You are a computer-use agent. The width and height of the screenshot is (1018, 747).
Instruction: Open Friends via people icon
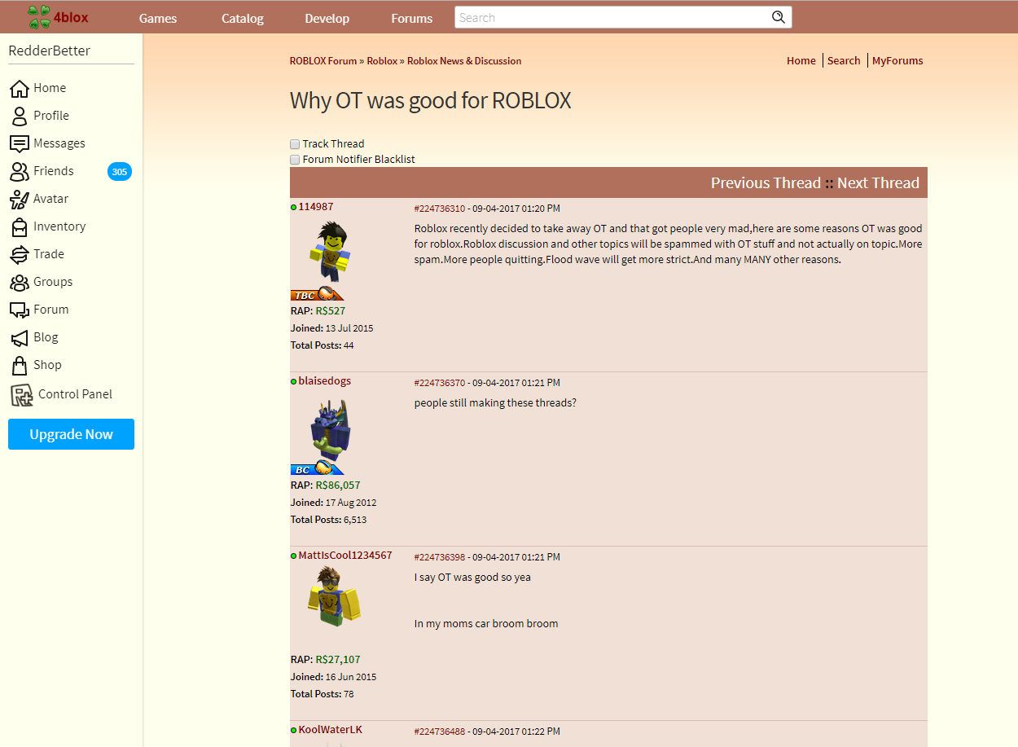[x=20, y=171]
